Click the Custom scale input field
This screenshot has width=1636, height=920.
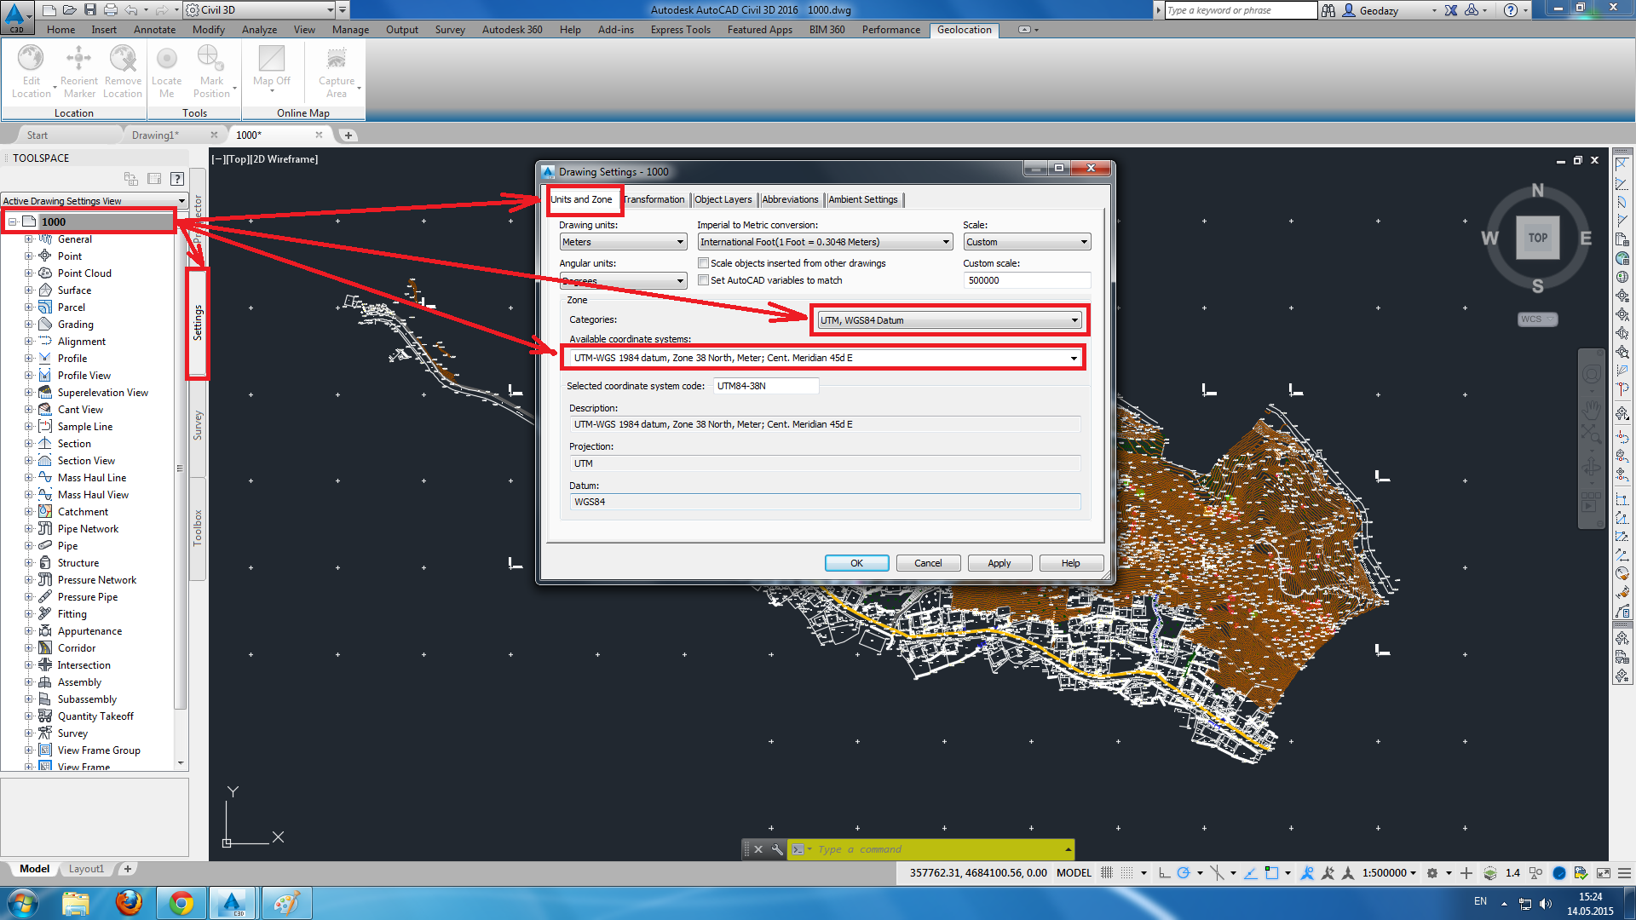coord(1026,280)
